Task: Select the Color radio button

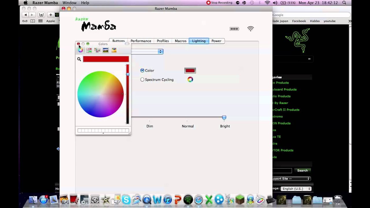Action: click(x=142, y=70)
